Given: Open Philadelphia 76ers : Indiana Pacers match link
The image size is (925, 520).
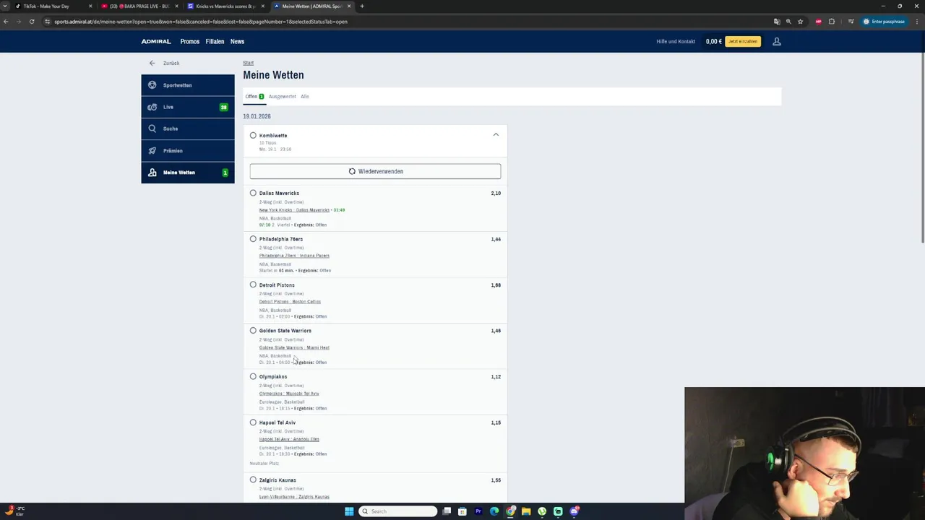Looking at the screenshot, I should [x=294, y=256].
